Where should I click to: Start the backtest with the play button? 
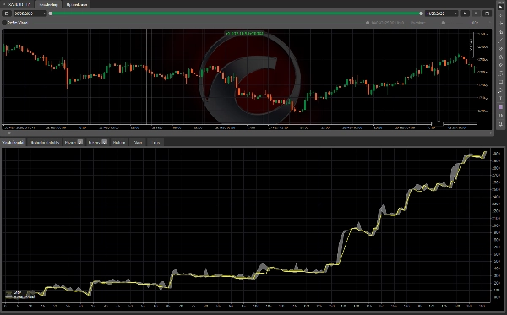pyautogui.click(x=465, y=14)
